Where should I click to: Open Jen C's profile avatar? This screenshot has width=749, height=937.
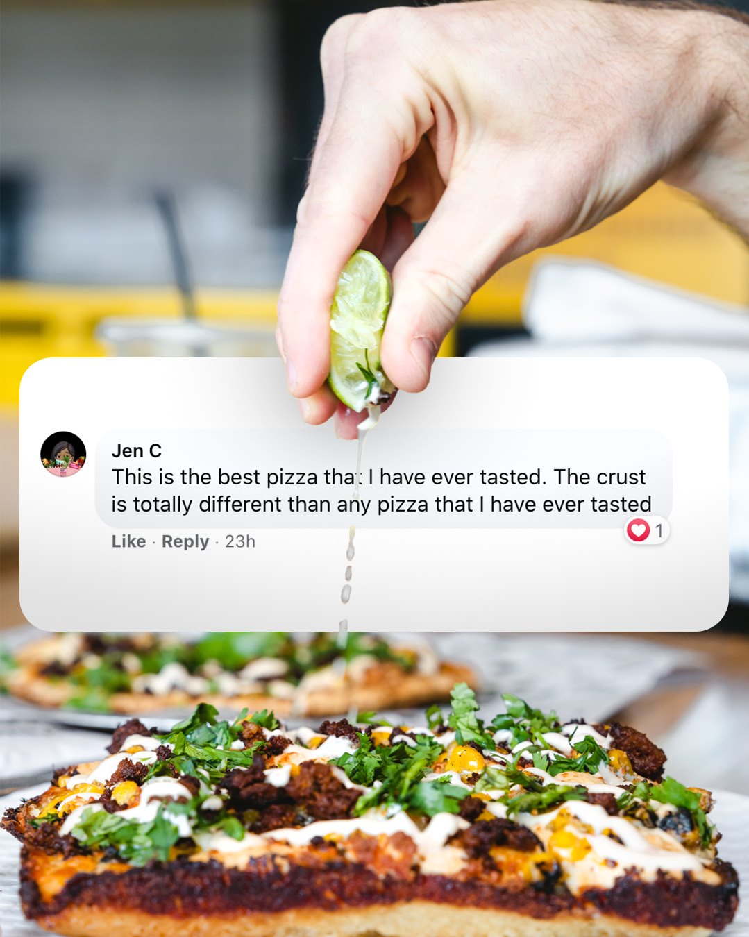point(63,454)
